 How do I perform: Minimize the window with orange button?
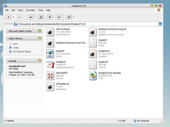click(152, 6)
